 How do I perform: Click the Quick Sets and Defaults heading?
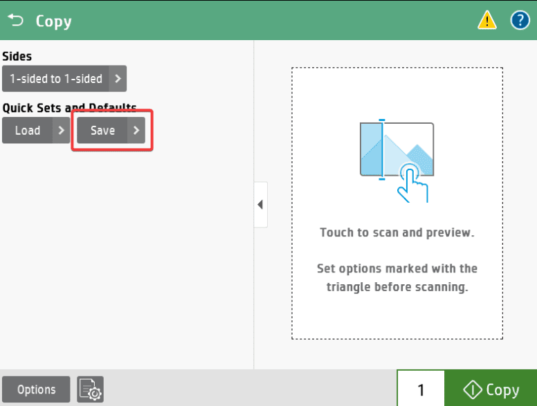point(69,108)
